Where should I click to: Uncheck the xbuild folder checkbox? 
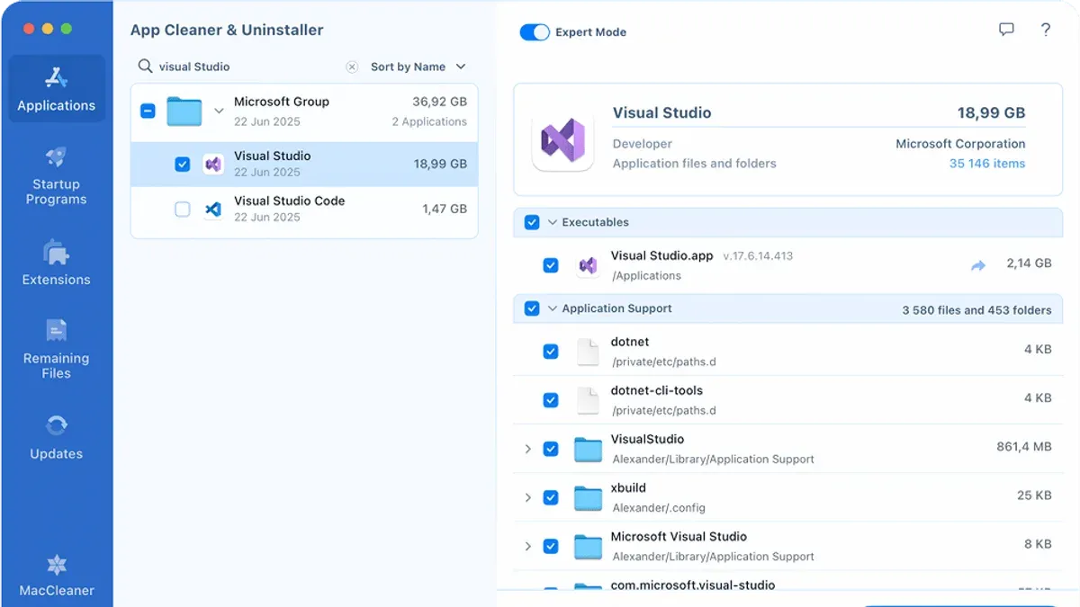551,497
